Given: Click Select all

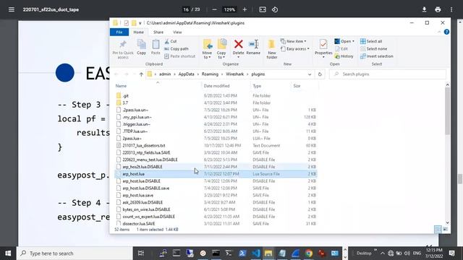Looking at the screenshot, I should [371, 41].
